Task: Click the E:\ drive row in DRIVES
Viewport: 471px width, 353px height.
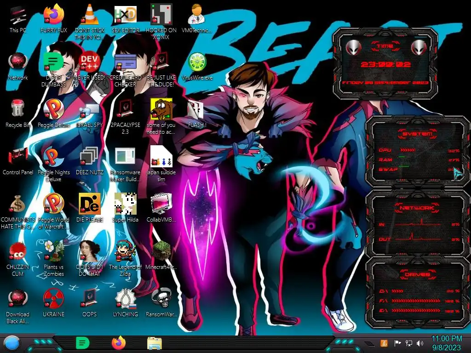Action: (x=419, y=311)
